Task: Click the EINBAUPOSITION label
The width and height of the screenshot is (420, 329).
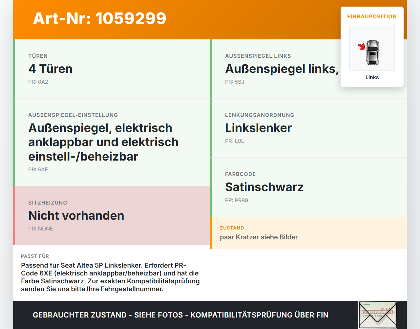Action: (372, 16)
